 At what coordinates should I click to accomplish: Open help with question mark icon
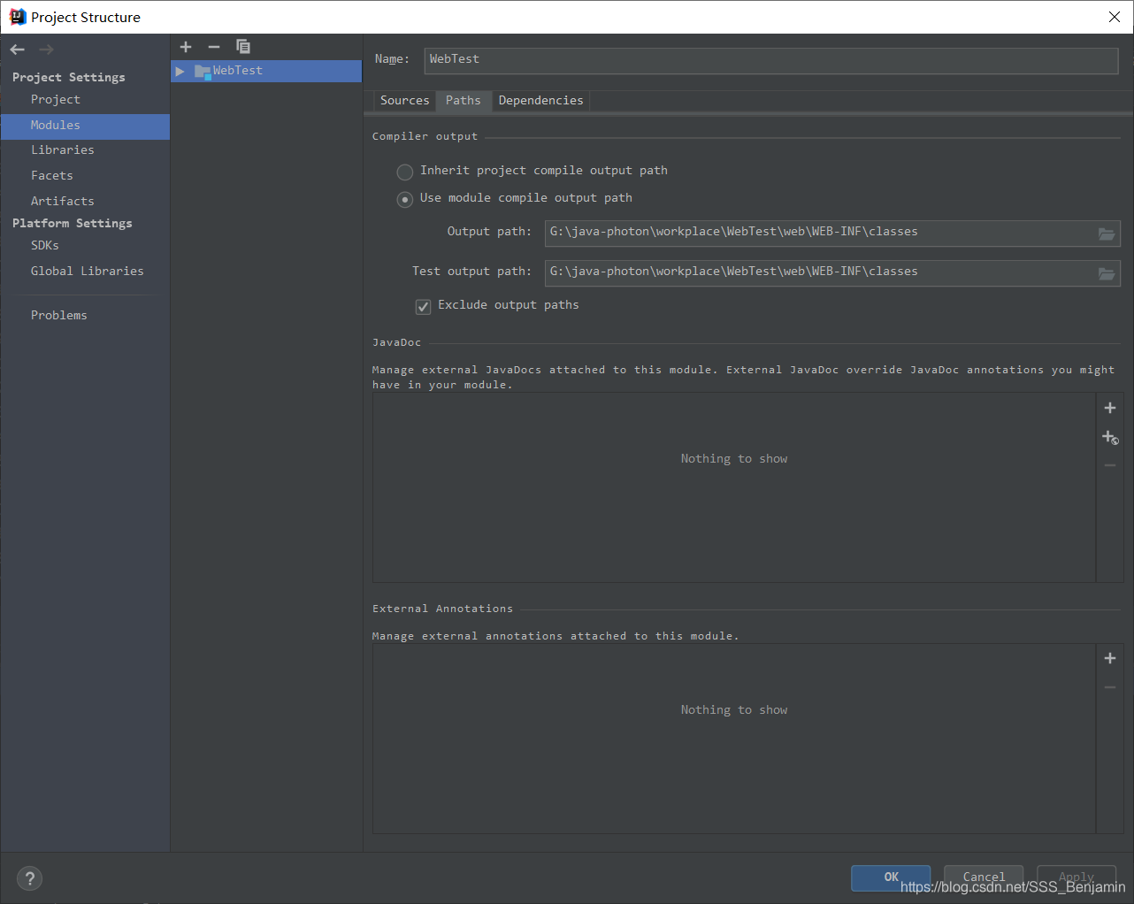coord(30,878)
